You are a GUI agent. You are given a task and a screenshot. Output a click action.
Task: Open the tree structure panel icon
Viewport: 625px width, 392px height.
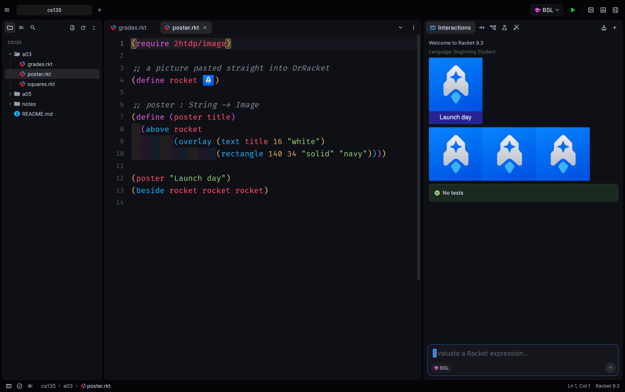[x=493, y=28]
